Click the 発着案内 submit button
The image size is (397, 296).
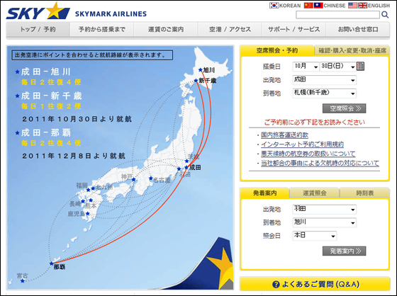pyautogui.click(x=344, y=251)
